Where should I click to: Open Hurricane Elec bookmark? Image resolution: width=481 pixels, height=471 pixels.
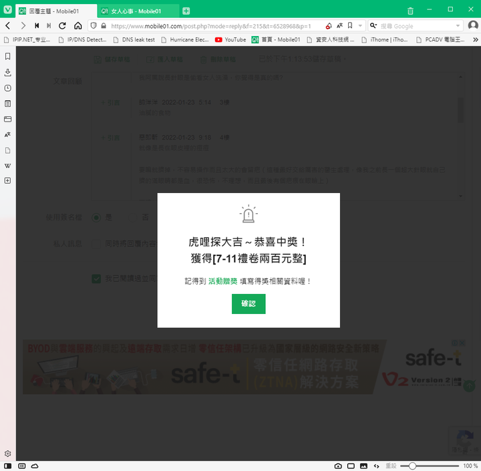[x=185, y=39]
